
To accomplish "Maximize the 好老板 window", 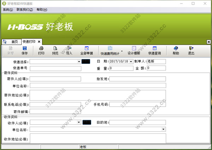I will click(x=193, y=4).
